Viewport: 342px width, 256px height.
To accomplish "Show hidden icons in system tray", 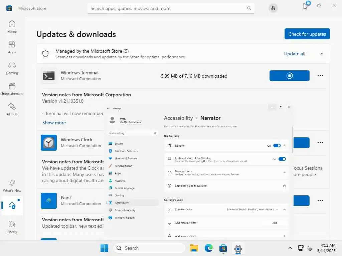I will tap(290, 248).
